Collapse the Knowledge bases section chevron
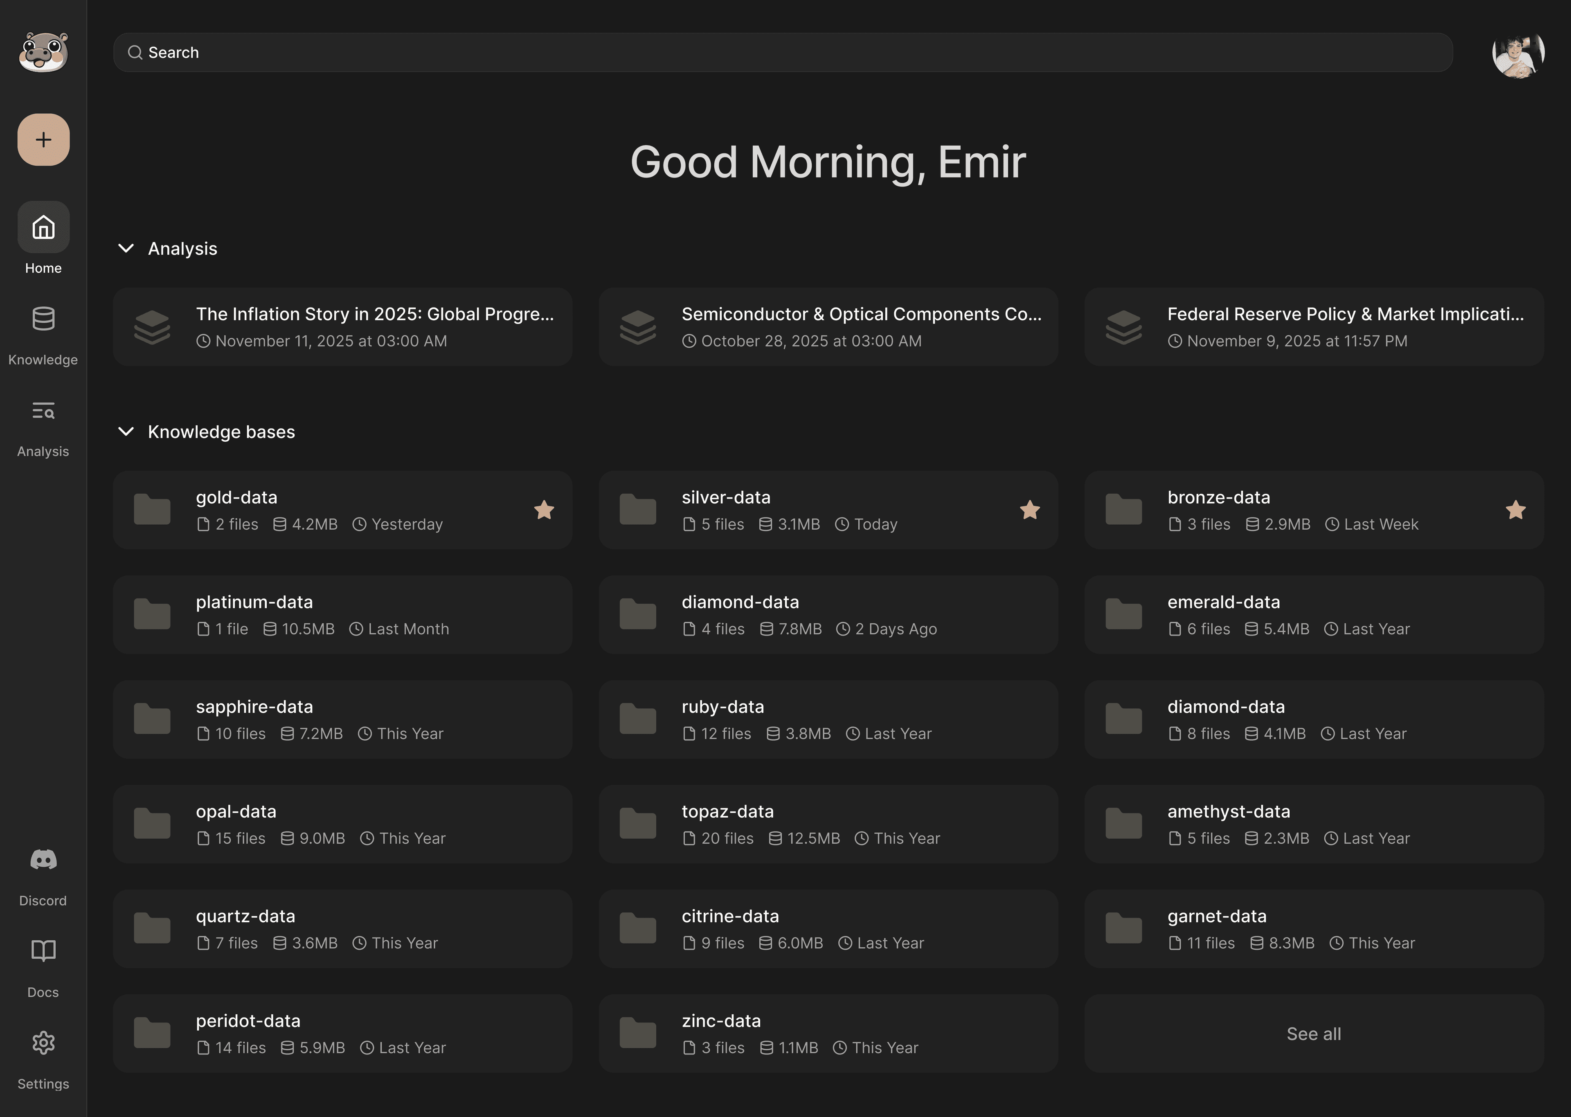The height and width of the screenshot is (1117, 1571). (126, 431)
